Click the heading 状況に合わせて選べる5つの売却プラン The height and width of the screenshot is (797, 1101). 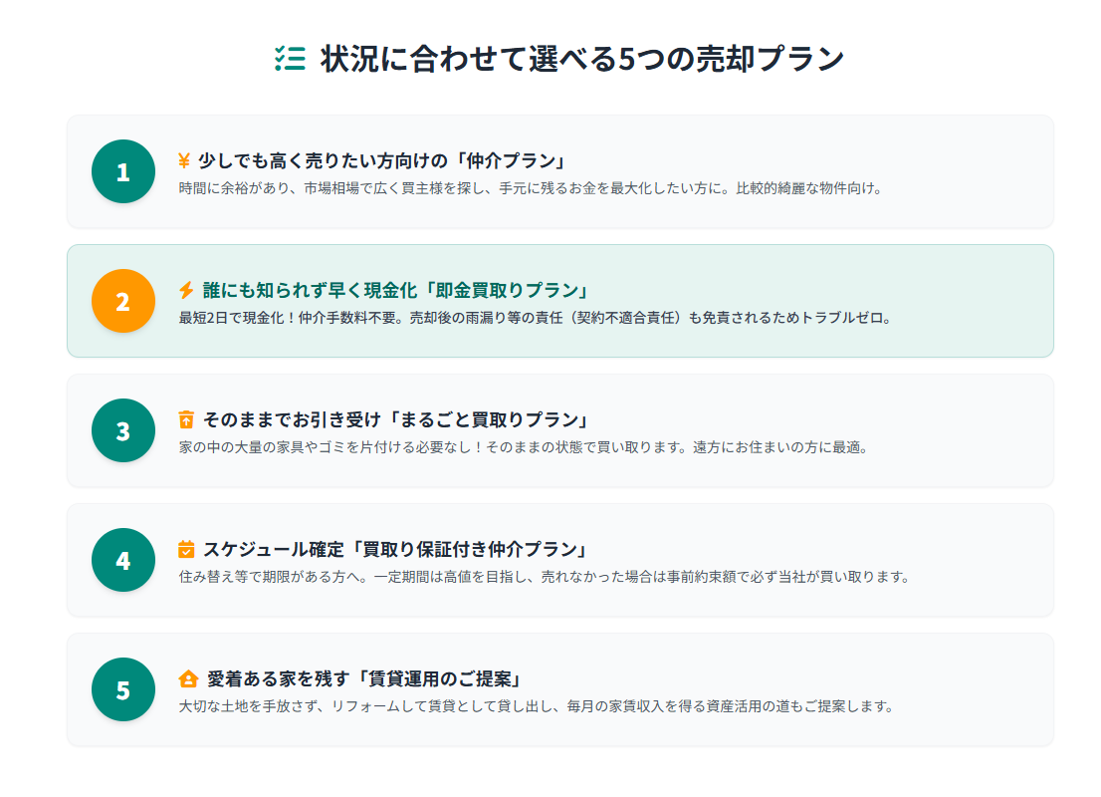[582, 59]
